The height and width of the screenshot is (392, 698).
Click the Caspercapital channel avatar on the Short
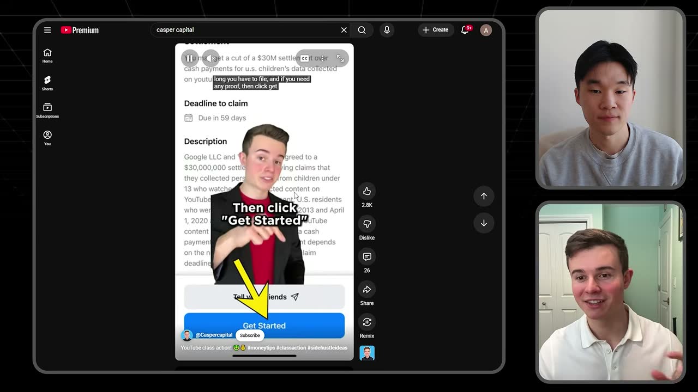(187, 335)
